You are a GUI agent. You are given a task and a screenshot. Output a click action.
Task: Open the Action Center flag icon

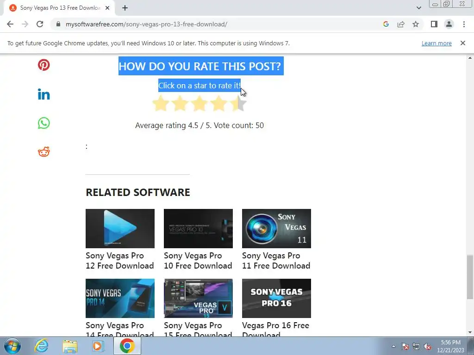405,347
